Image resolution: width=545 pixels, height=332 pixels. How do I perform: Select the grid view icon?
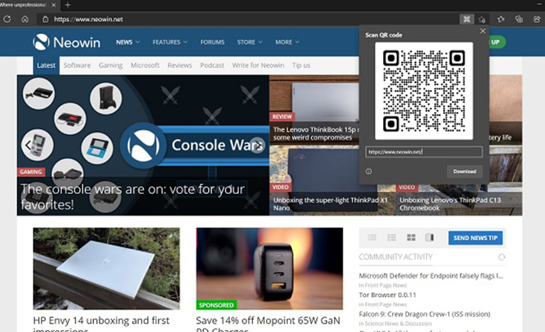click(411, 237)
